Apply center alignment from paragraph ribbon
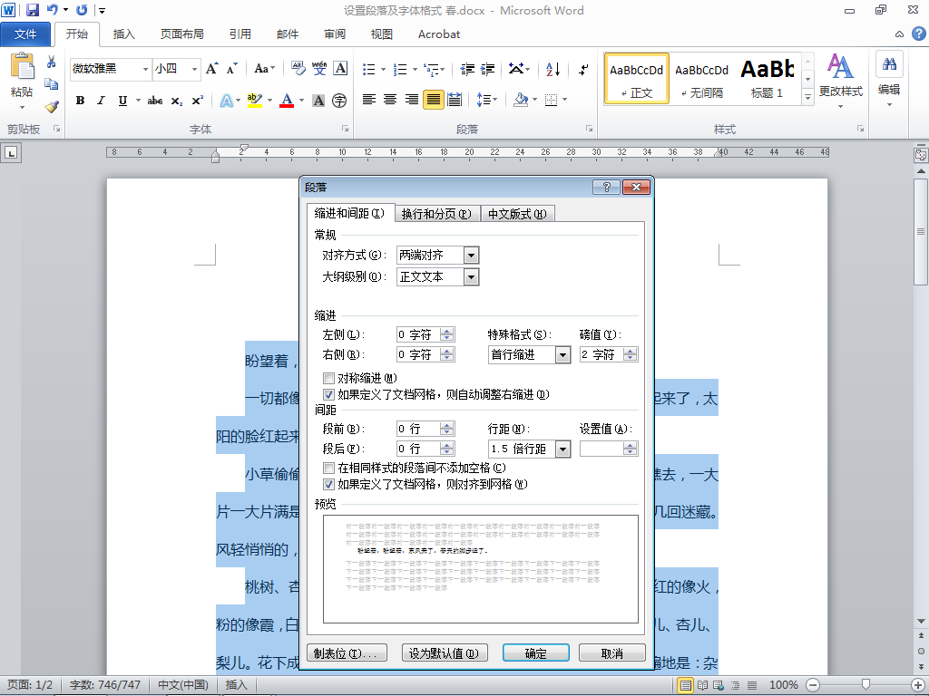 pos(390,100)
